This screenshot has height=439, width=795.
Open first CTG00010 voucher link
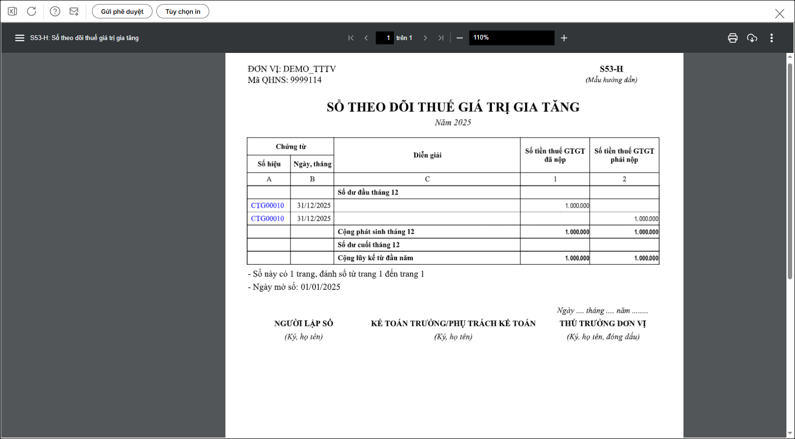(267, 205)
